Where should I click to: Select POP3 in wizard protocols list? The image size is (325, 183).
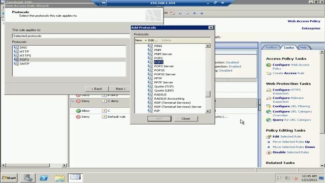[24, 59]
